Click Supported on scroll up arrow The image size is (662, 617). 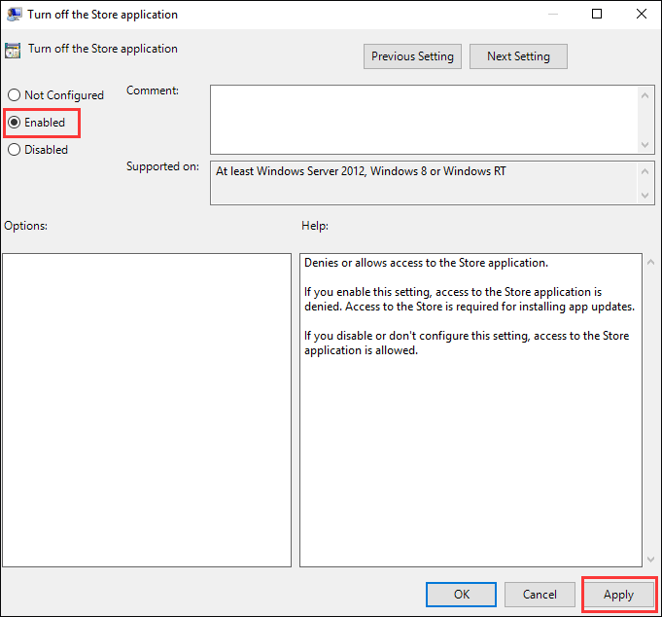[645, 171]
